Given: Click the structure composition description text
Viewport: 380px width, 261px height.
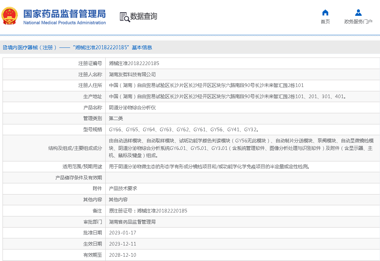Looking at the screenshot, I should coord(241,148).
